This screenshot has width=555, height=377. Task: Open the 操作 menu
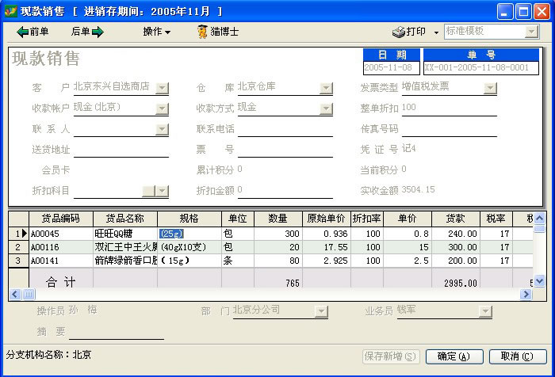click(156, 32)
